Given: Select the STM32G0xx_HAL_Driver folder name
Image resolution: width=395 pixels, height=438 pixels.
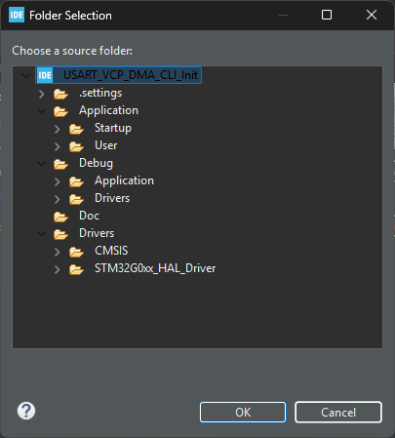Looking at the screenshot, I should pyautogui.click(x=155, y=268).
